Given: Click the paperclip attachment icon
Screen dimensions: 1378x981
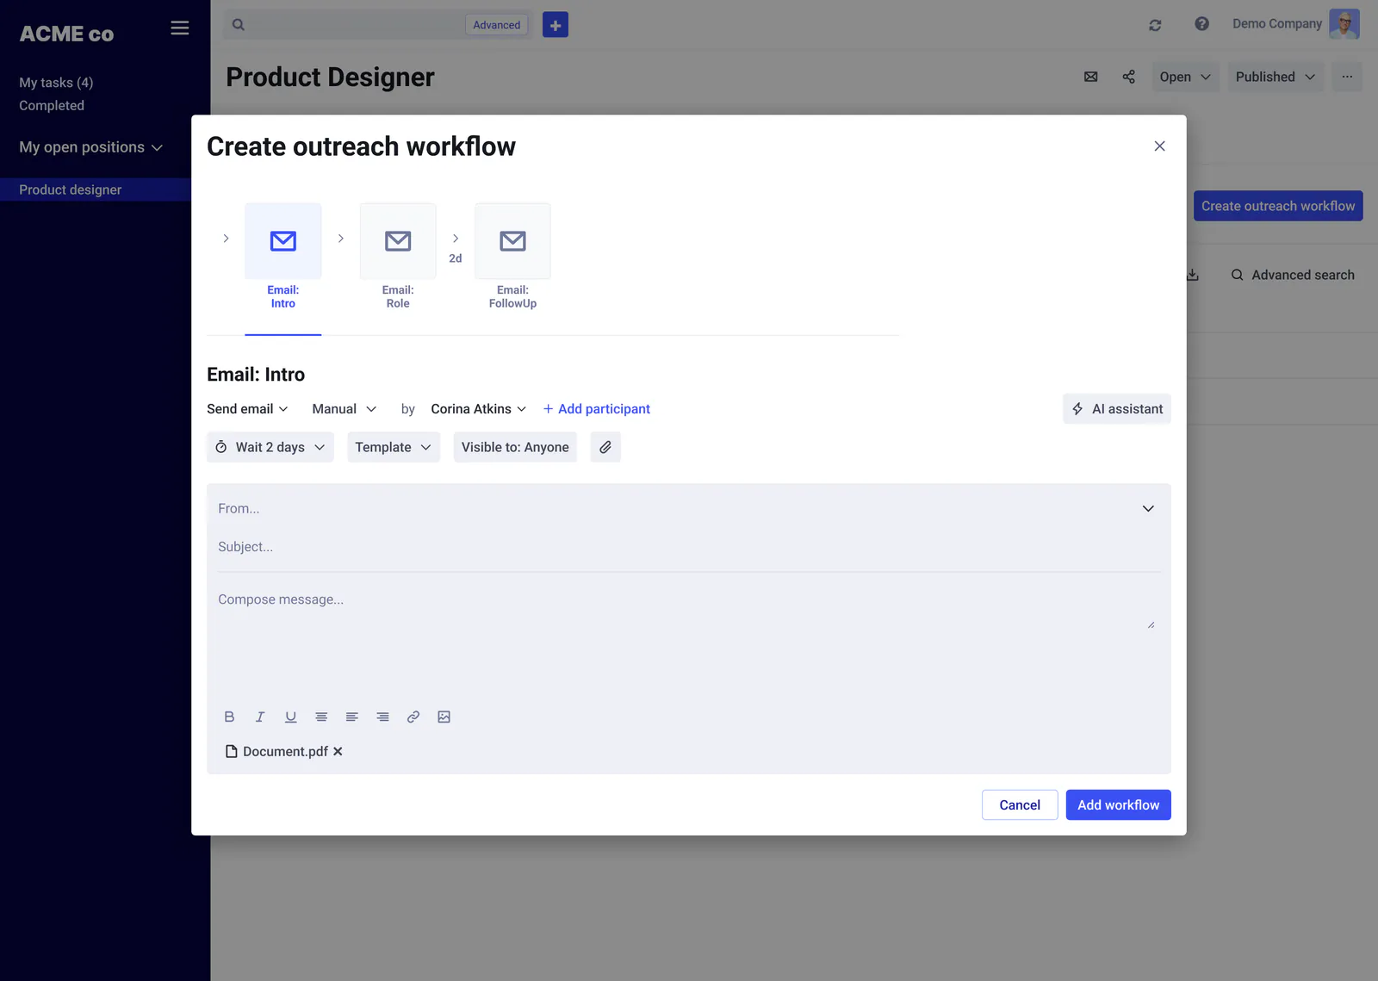Looking at the screenshot, I should tap(605, 447).
